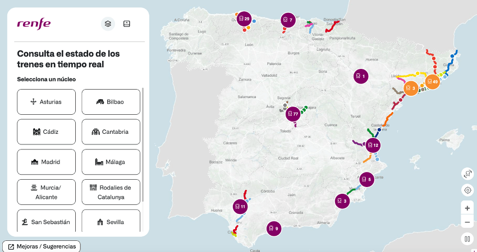
Task: Click the Cuenca label on map
Action: 331,125
